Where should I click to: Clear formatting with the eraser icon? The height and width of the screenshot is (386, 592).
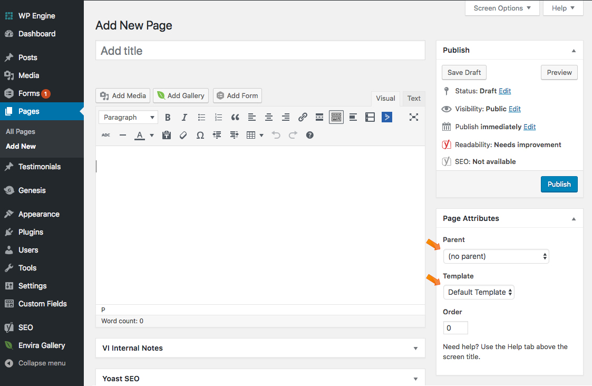183,135
